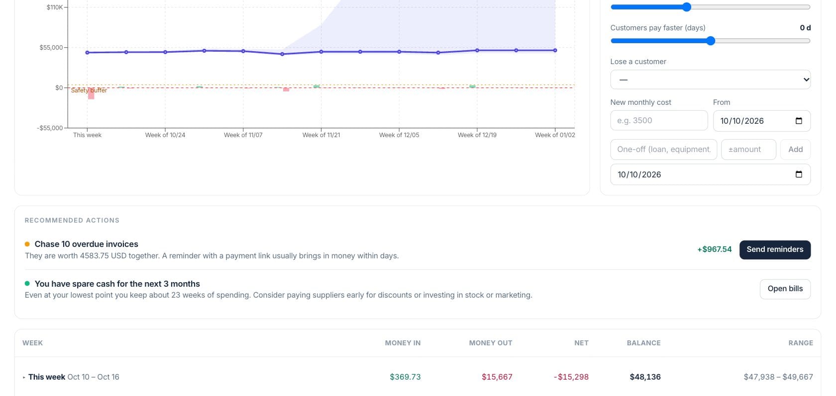
Task: Click the MONEY IN column header
Action: pos(403,343)
